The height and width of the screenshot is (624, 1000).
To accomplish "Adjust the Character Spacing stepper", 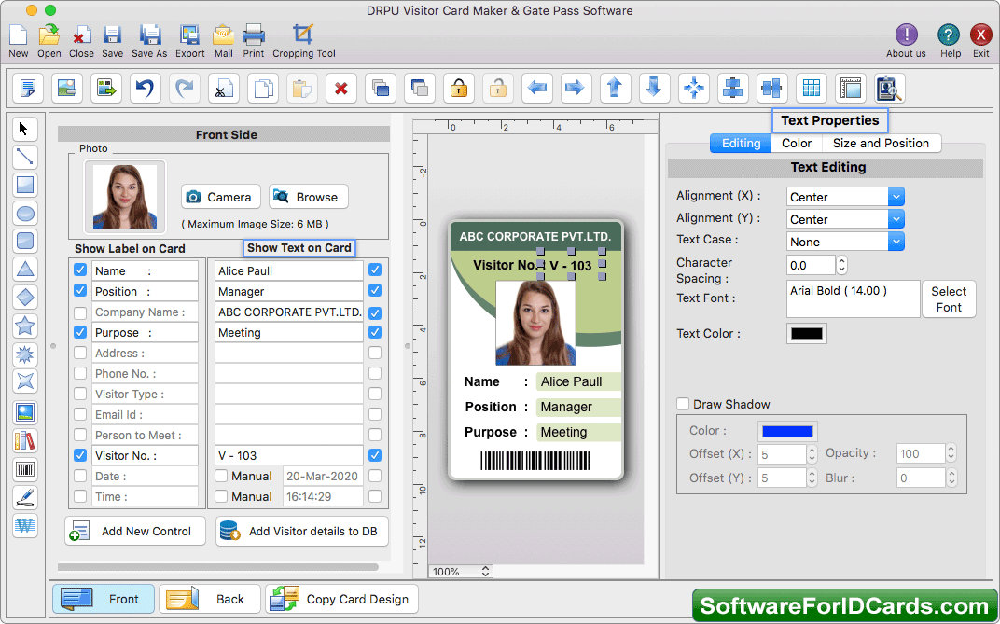I will [841, 265].
